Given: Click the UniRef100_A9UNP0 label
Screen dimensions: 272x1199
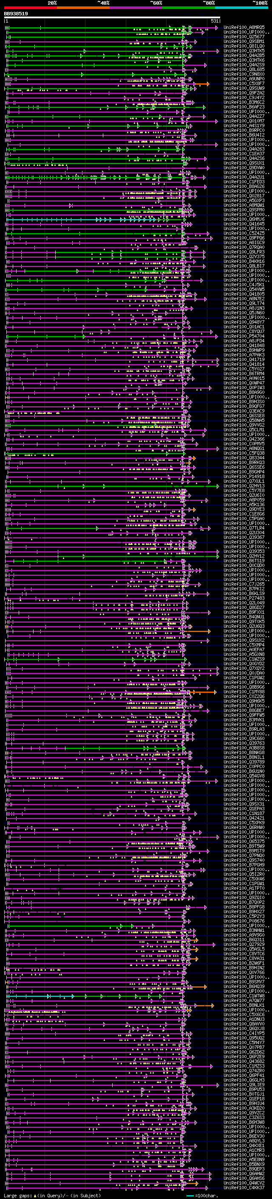Looking at the screenshot, I should point(244,79).
